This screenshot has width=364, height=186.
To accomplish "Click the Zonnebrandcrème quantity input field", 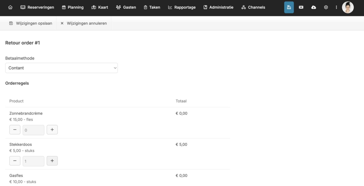I will tap(33, 130).
